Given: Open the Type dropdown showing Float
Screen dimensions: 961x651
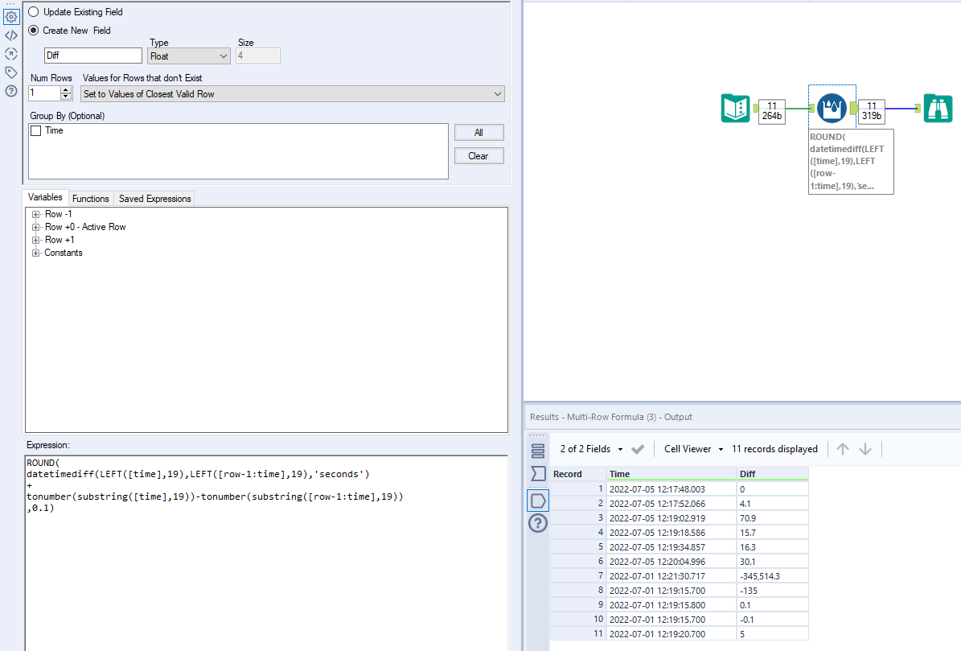Looking at the screenshot, I should pyautogui.click(x=188, y=56).
